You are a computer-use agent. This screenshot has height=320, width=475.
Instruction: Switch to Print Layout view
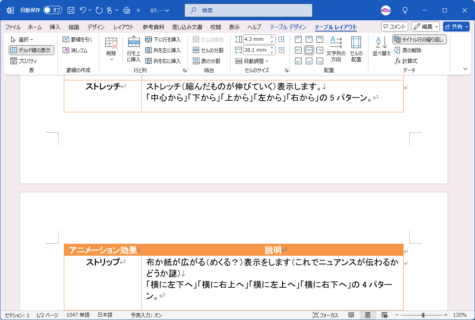click(x=368, y=315)
